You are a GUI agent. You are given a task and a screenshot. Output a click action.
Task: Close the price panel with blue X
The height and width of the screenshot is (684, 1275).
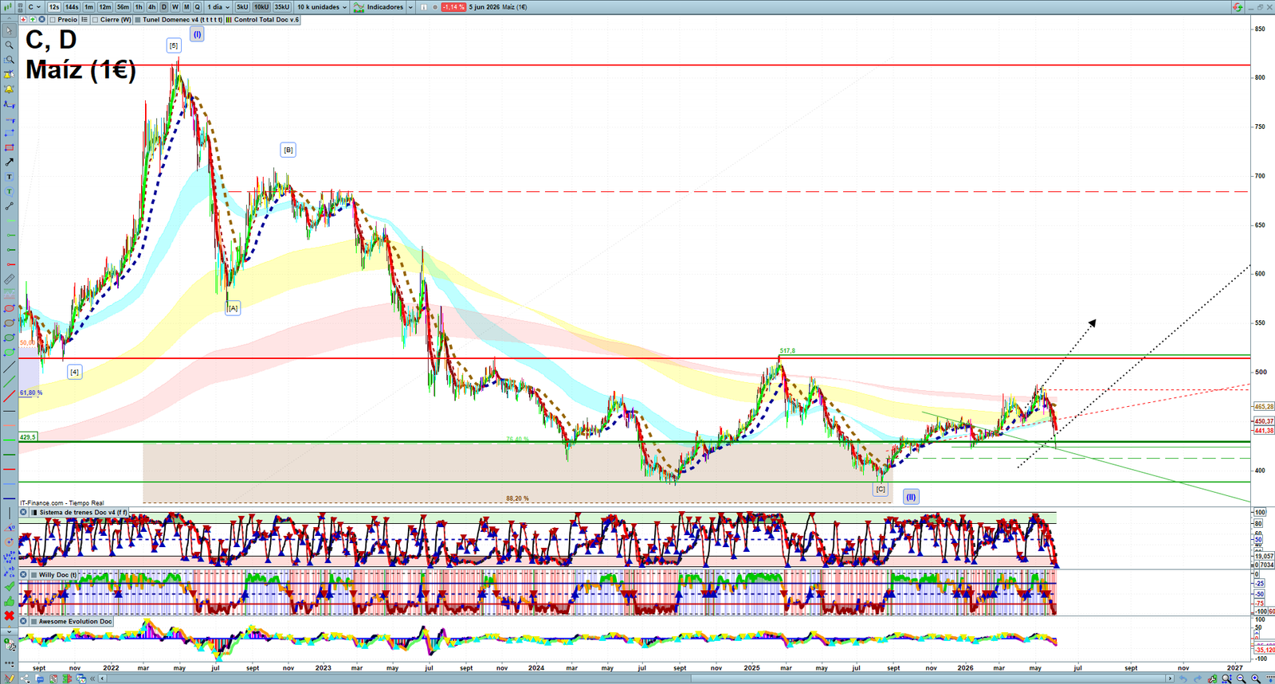41,19
